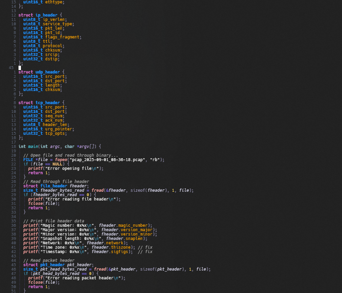Click 'struct pkt_header pkt_header;' declaration
This screenshot has width=342, height=293.
[58, 265]
